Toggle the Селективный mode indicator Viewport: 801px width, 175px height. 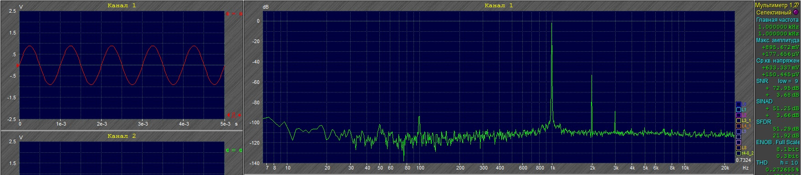pos(796,12)
